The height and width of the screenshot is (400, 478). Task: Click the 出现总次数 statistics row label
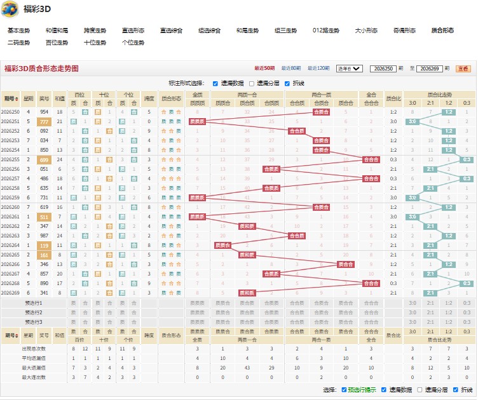pos(34,349)
